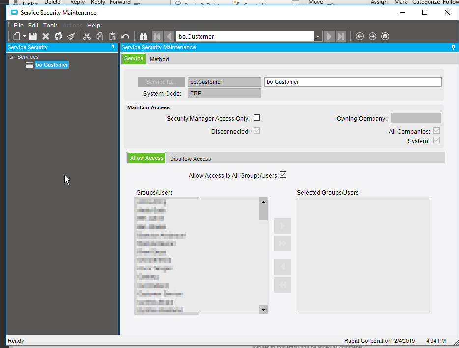Go to the next record
This screenshot has width=459, height=348.
[x=329, y=36]
